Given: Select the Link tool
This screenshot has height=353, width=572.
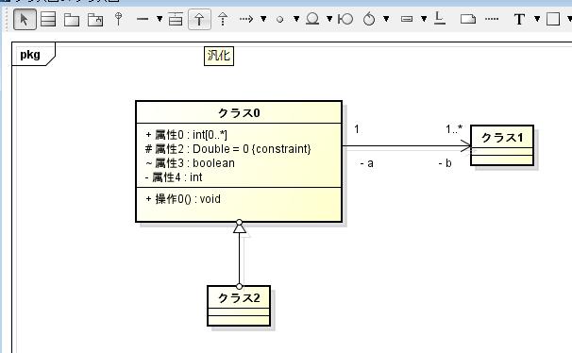Looking at the screenshot, I should 440,18.
